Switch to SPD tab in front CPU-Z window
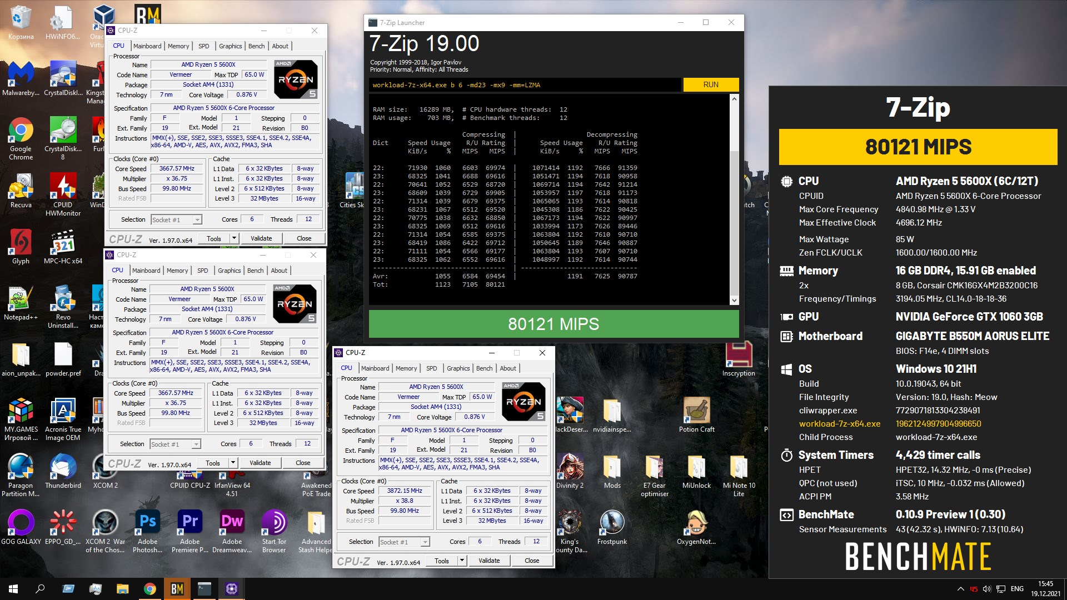 pos(432,368)
